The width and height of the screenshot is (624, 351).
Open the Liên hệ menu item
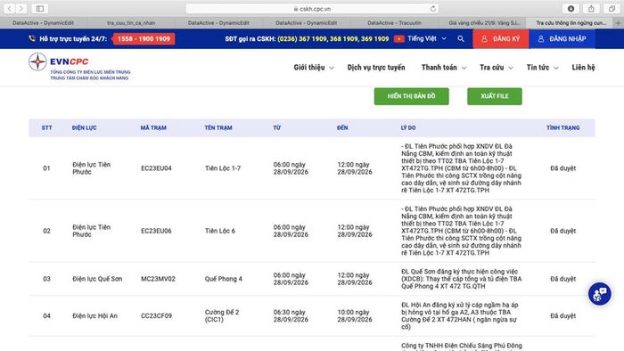[583, 68]
